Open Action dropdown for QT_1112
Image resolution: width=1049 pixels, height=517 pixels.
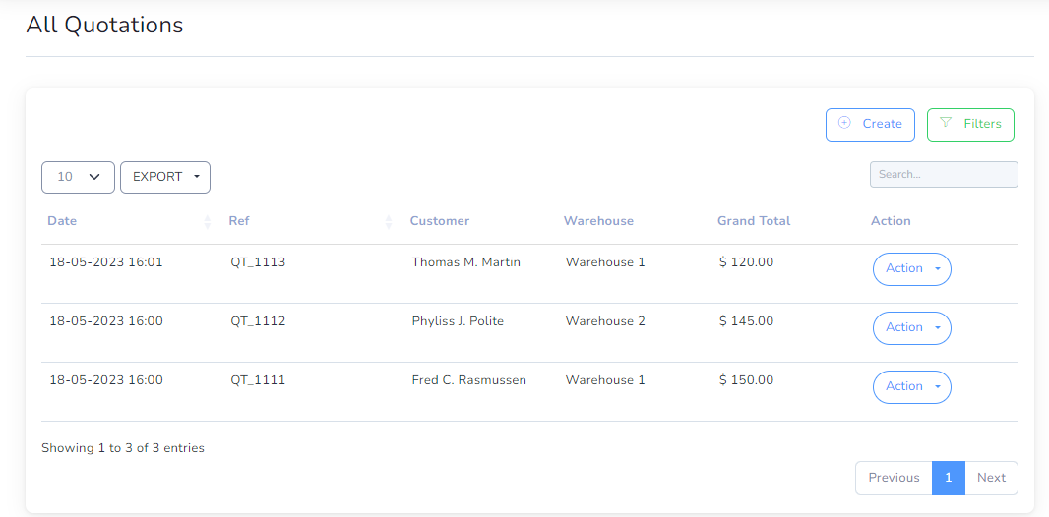(912, 327)
